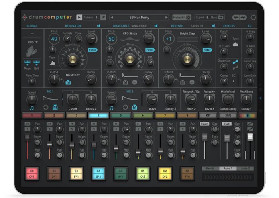Toggle the Resonator speaker icon
The height and width of the screenshot is (198, 279).
(98, 26)
